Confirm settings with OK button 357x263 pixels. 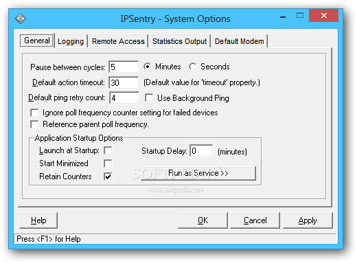(x=203, y=220)
